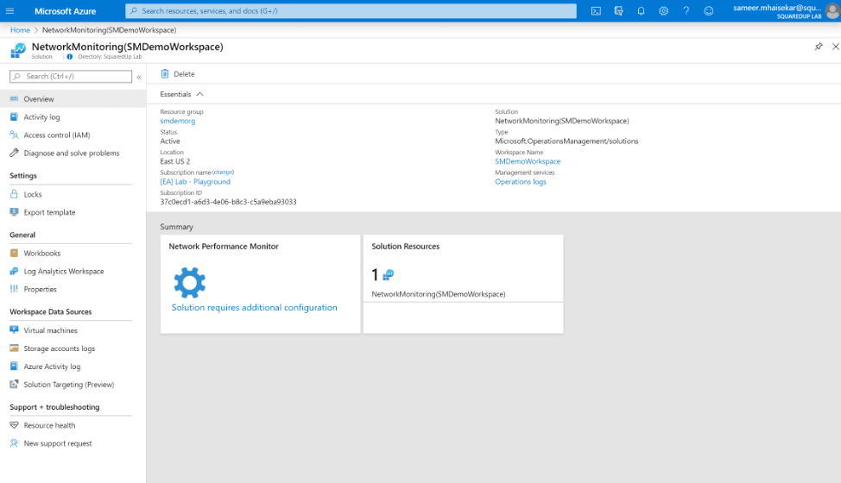Click the Directory and subscription filter icon
841x483 pixels.
coord(618,11)
